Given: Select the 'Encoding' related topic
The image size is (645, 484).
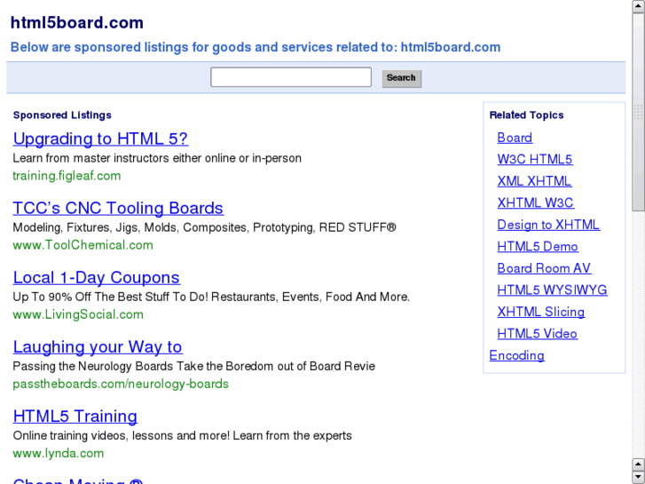Looking at the screenshot, I should coord(516,356).
